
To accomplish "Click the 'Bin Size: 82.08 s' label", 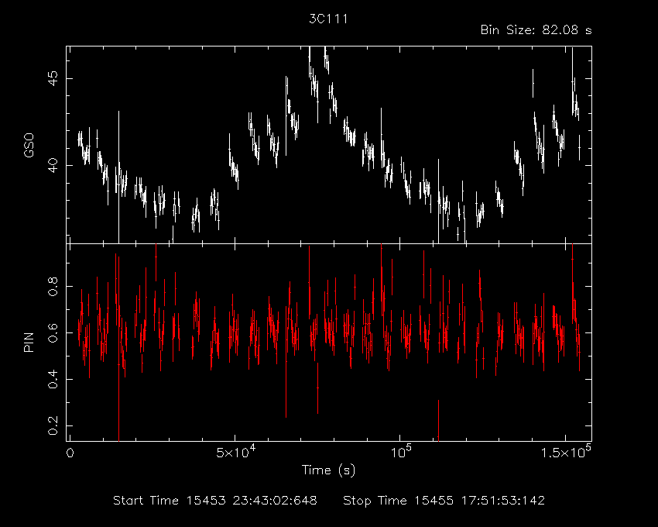I will tap(536, 30).
